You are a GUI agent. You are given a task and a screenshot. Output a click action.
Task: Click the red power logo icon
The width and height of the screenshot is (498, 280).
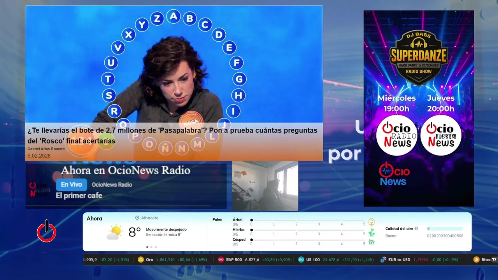coord(47,231)
